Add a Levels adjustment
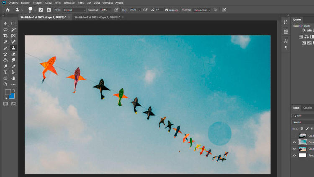This screenshot has width=314, height=177. point(309,31)
